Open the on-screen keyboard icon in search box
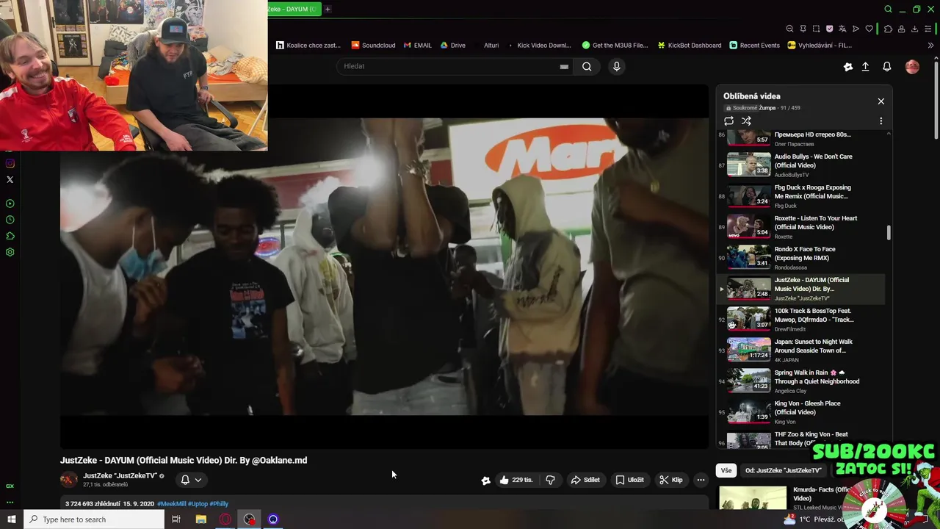Viewport: 940px width, 529px height. [x=564, y=66]
